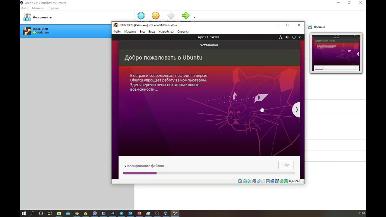
Task: Click the VM preview thumbnail in Manager
Action: pyautogui.click(x=336, y=53)
